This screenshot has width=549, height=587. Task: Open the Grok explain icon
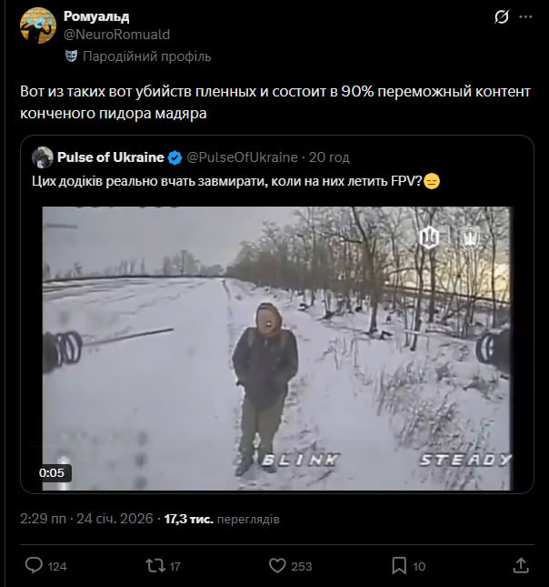point(500,17)
